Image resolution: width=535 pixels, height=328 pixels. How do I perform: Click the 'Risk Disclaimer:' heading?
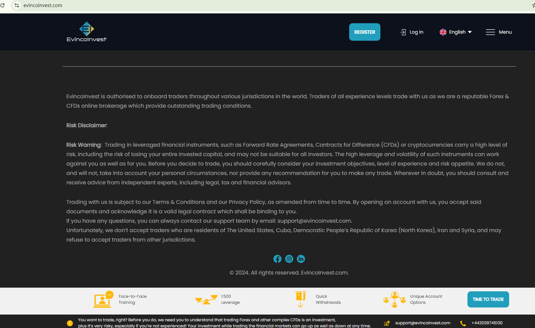[87, 125]
